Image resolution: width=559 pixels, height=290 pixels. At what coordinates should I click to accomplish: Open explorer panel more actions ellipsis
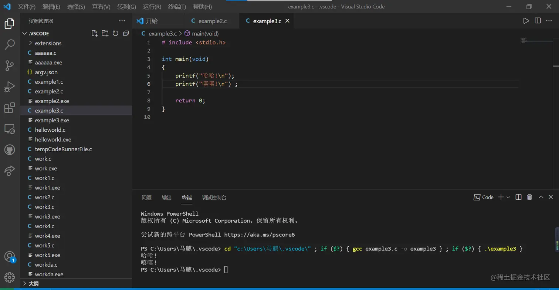(x=122, y=21)
